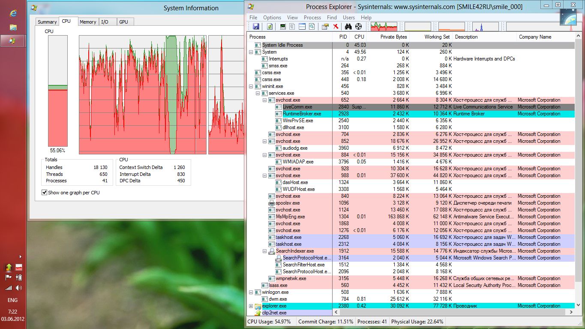
Task: Collapse the SearchIndexer.exe tree node
Action: pyautogui.click(x=265, y=251)
